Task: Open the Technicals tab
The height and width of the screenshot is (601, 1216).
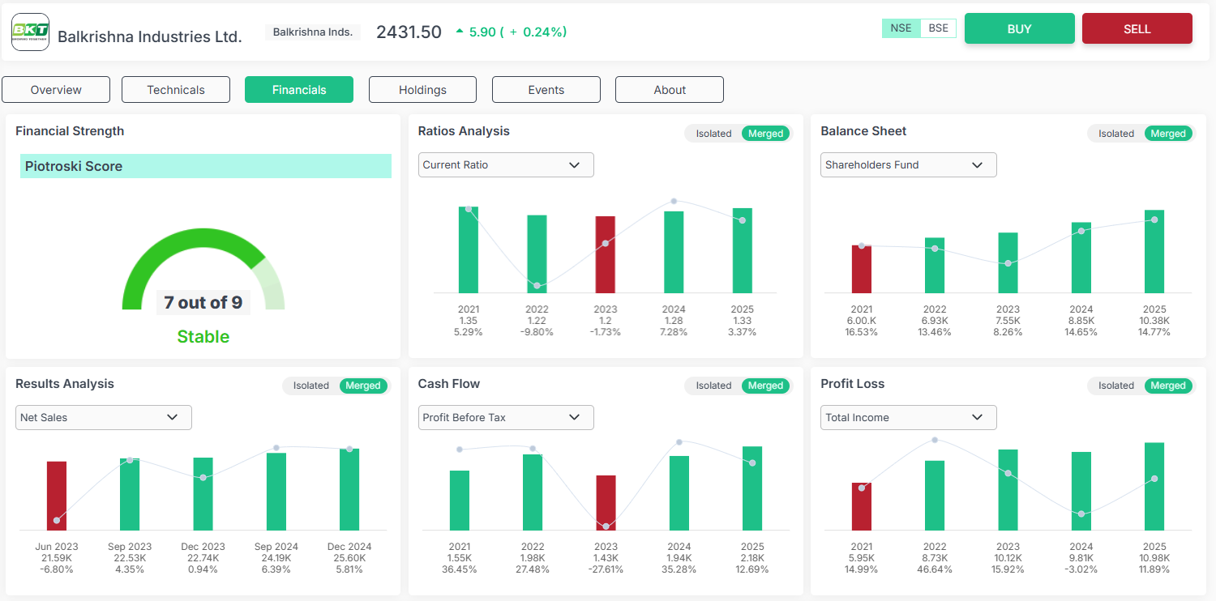Action: click(x=176, y=90)
